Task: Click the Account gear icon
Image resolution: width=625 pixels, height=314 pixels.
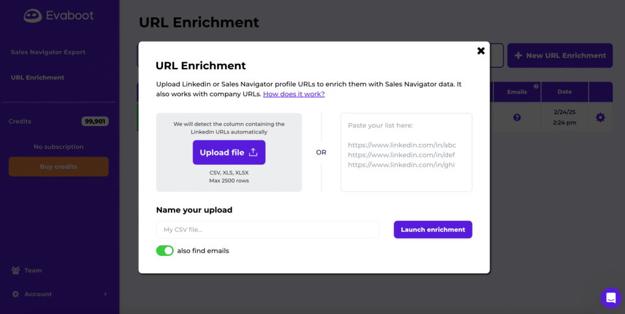Action: tap(15, 294)
